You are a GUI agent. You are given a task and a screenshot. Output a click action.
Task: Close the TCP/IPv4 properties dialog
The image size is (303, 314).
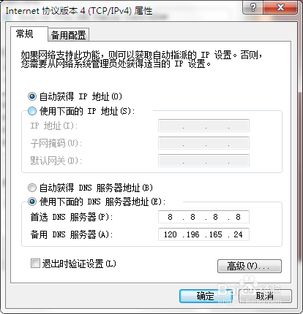pos(280,7)
